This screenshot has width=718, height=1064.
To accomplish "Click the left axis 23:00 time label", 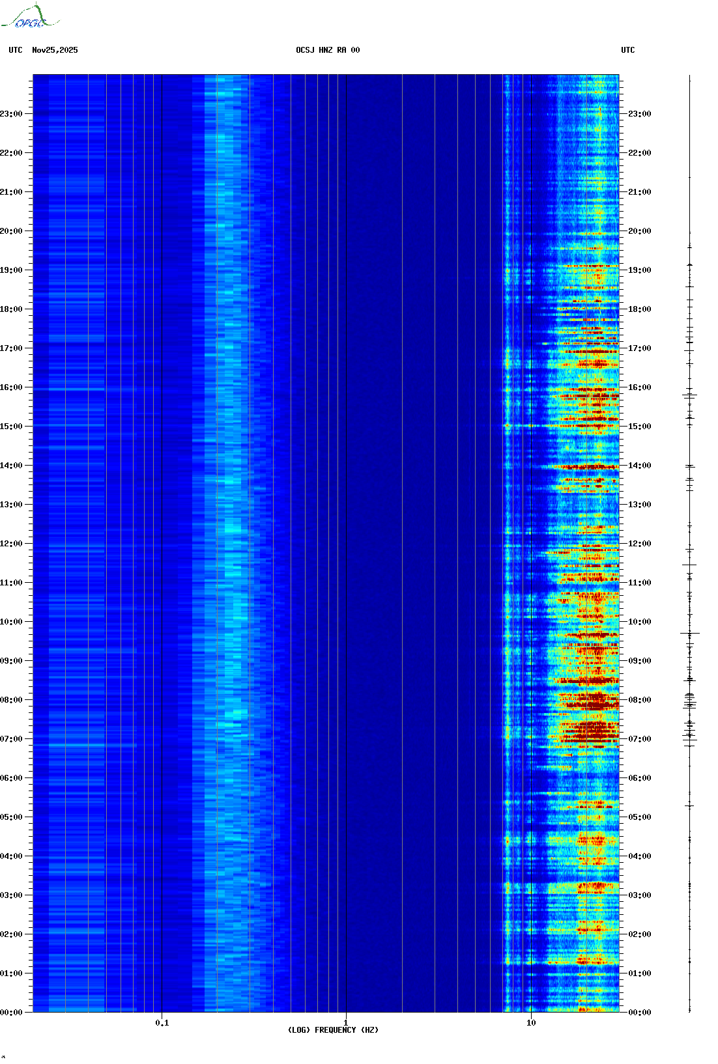I will coord(11,114).
